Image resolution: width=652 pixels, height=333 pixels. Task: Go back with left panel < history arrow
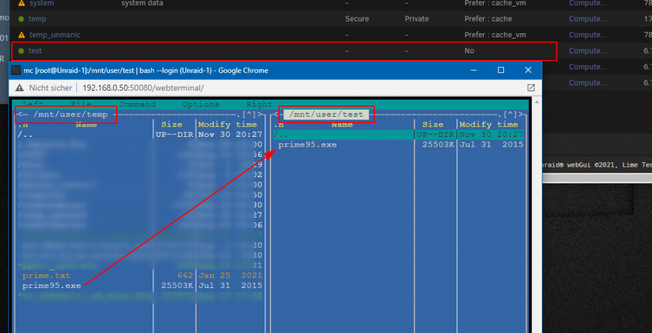click(x=20, y=114)
